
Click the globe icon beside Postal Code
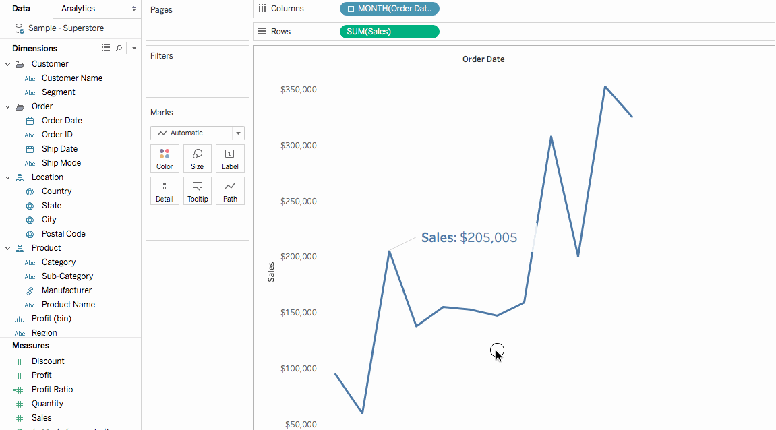[x=30, y=234]
